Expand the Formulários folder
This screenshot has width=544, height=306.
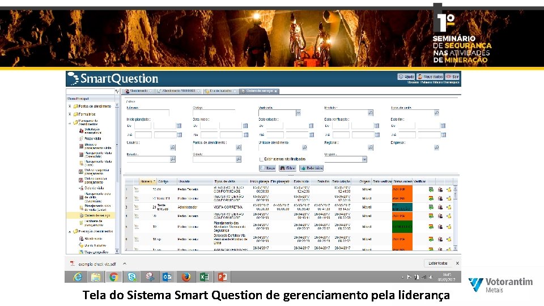[70, 114]
